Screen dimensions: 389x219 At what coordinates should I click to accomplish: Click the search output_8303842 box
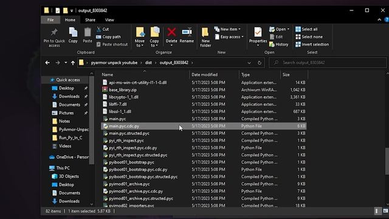(x=328, y=63)
